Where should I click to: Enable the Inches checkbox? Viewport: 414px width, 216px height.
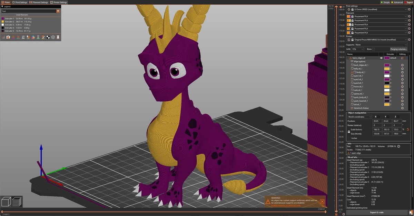[349, 138]
